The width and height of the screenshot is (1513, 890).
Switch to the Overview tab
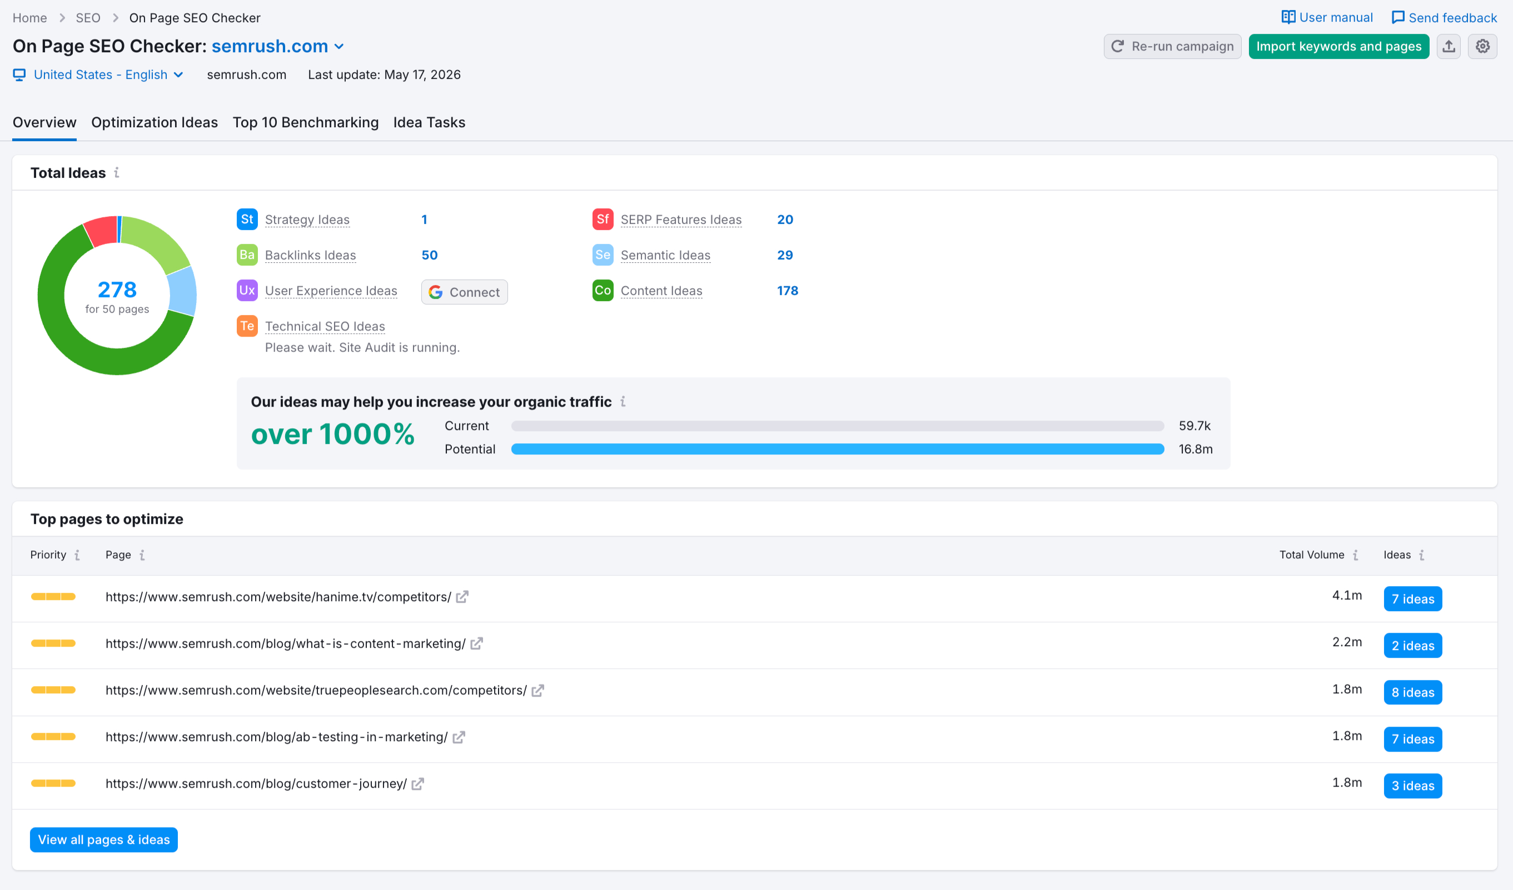point(44,122)
